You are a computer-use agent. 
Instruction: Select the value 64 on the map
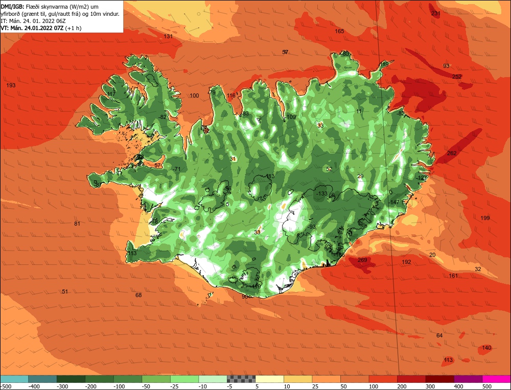439,335
